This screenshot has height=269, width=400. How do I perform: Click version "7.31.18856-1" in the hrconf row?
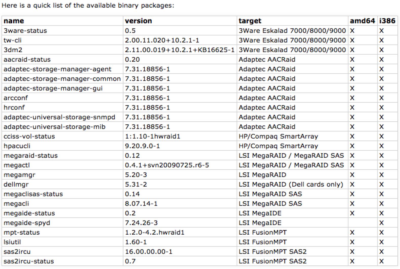point(147,107)
